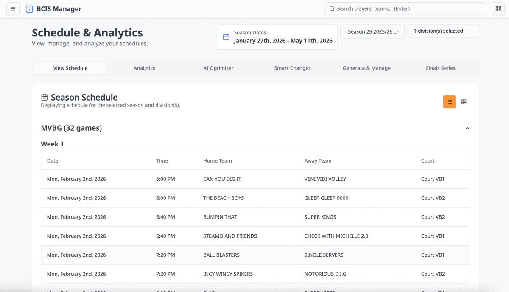
Task: Open the QR code scanner icon
Action: pos(498,9)
